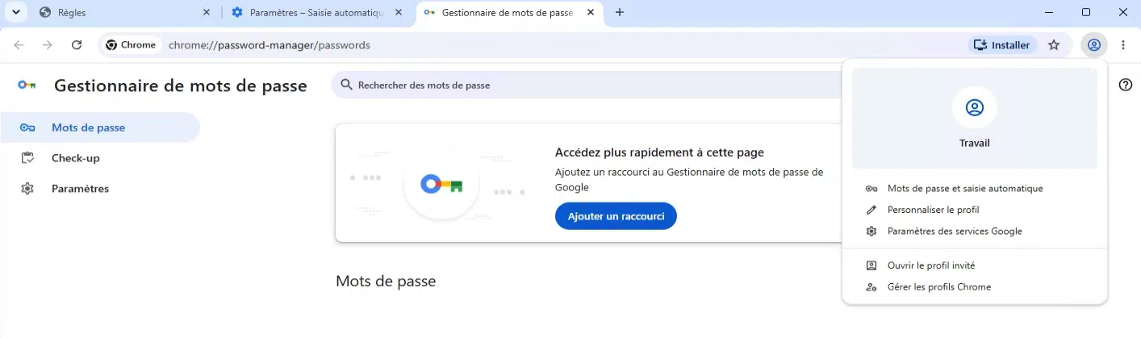Switch to the Paramètres – Saisie automatique tab
The height and width of the screenshot is (338, 1141).
coord(317,13)
